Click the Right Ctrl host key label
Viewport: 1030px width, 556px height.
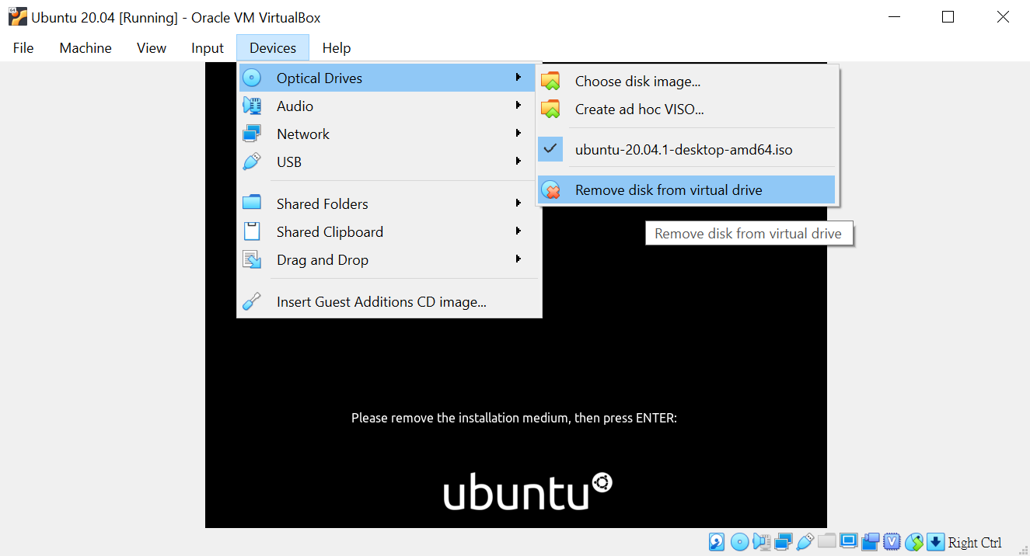(x=975, y=543)
